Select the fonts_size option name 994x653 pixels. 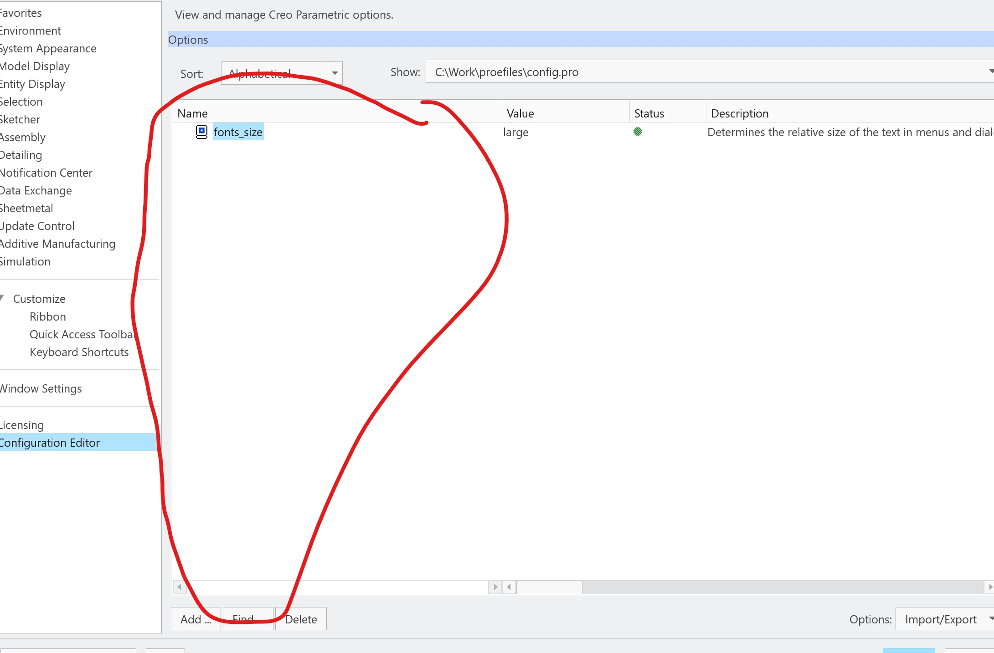coord(238,132)
